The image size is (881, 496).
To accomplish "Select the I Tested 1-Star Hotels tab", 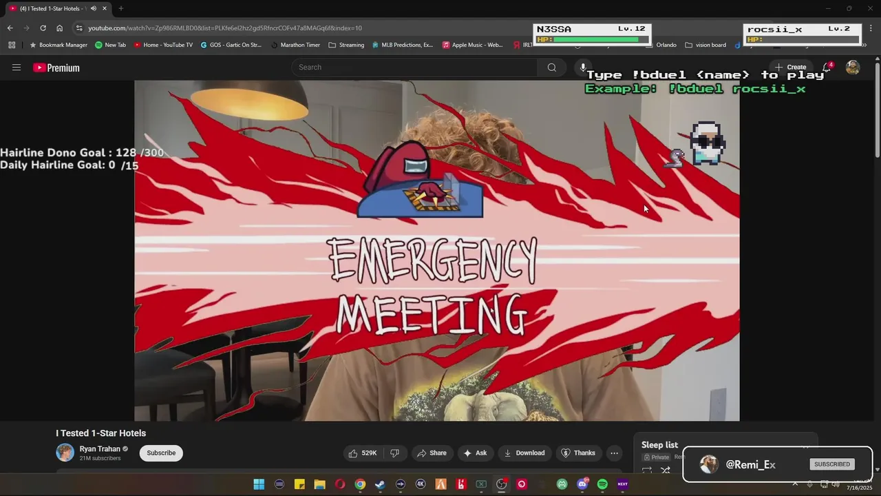I will [x=59, y=8].
